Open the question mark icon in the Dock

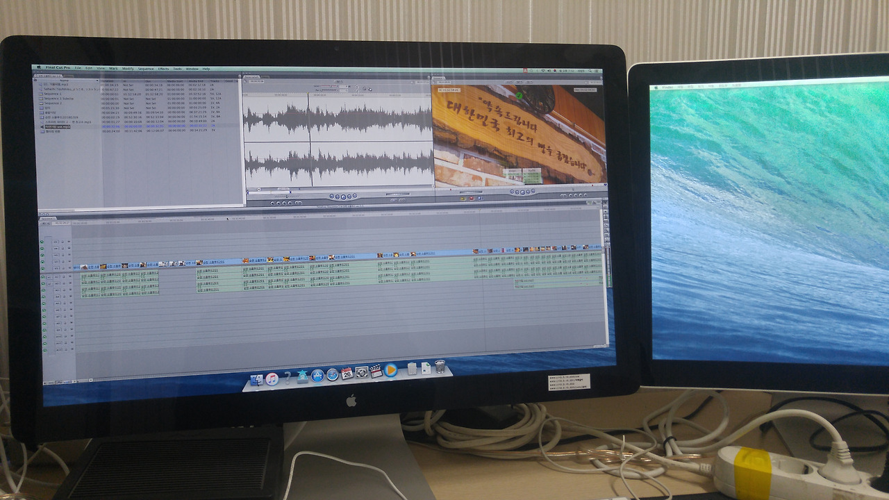288,378
